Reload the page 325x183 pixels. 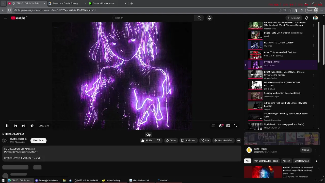[9, 10]
